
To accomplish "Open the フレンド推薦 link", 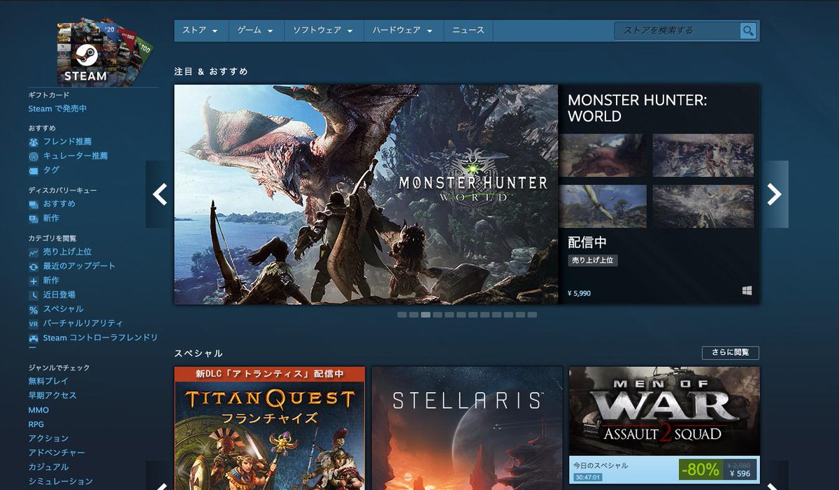I will tap(67, 142).
